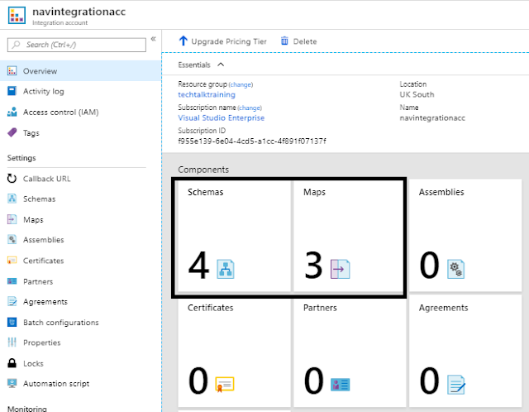Click the Upgrade Pricing Tier arrow icon
529x412 pixels.
pyautogui.click(x=183, y=41)
